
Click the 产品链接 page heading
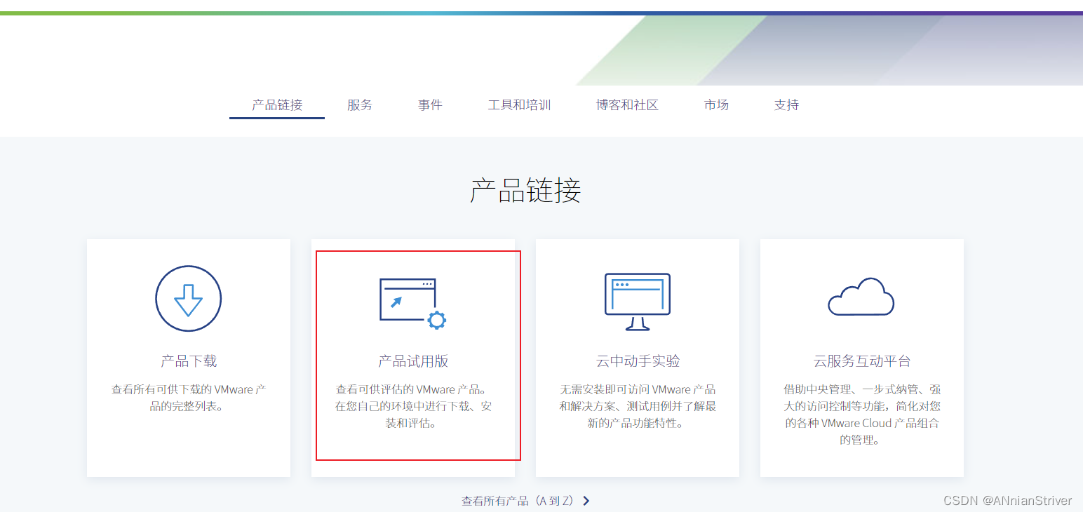525,191
